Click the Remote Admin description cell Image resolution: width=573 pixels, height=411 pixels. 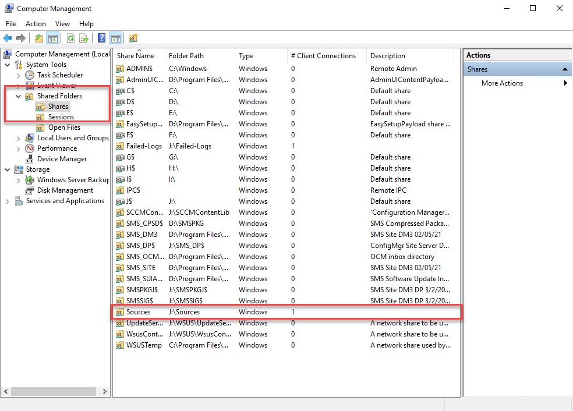tap(394, 69)
